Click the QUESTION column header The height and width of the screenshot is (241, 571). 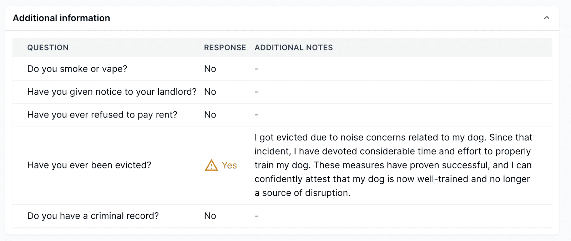point(48,48)
